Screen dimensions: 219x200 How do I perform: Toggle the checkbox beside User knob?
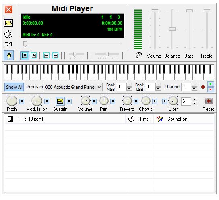165,101
